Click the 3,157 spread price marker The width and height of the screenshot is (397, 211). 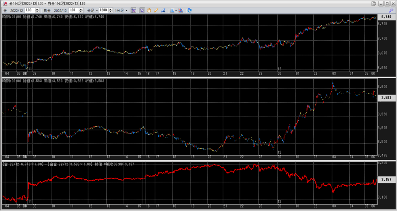[387, 180]
